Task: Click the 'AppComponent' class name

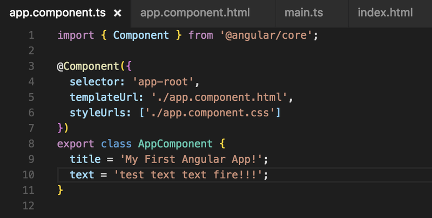Action: (175, 144)
